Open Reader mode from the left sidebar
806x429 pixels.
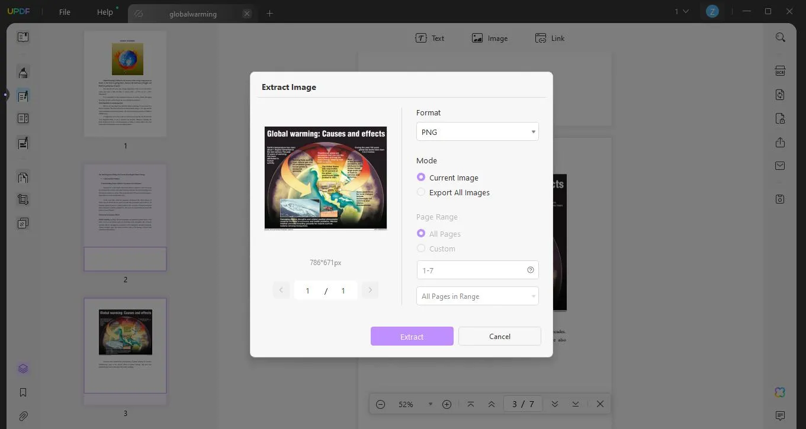coord(23,37)
